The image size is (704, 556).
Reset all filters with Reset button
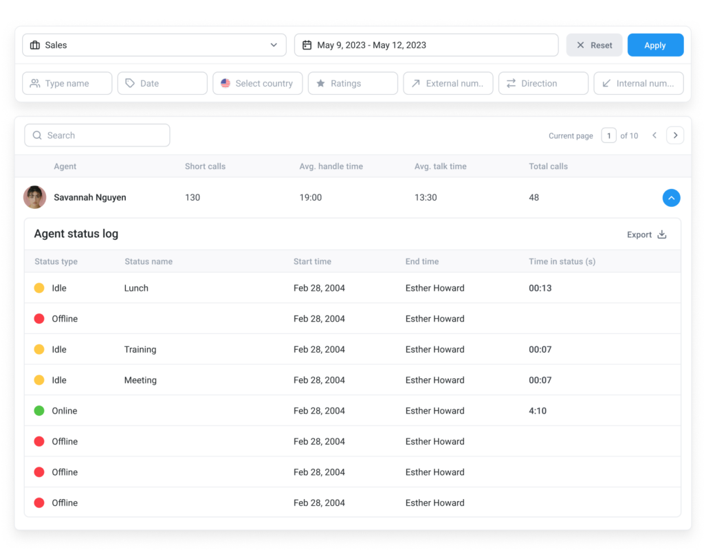[594, 45]
